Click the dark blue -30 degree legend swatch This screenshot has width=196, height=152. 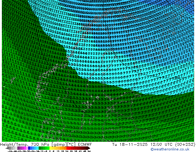[29, 148]
